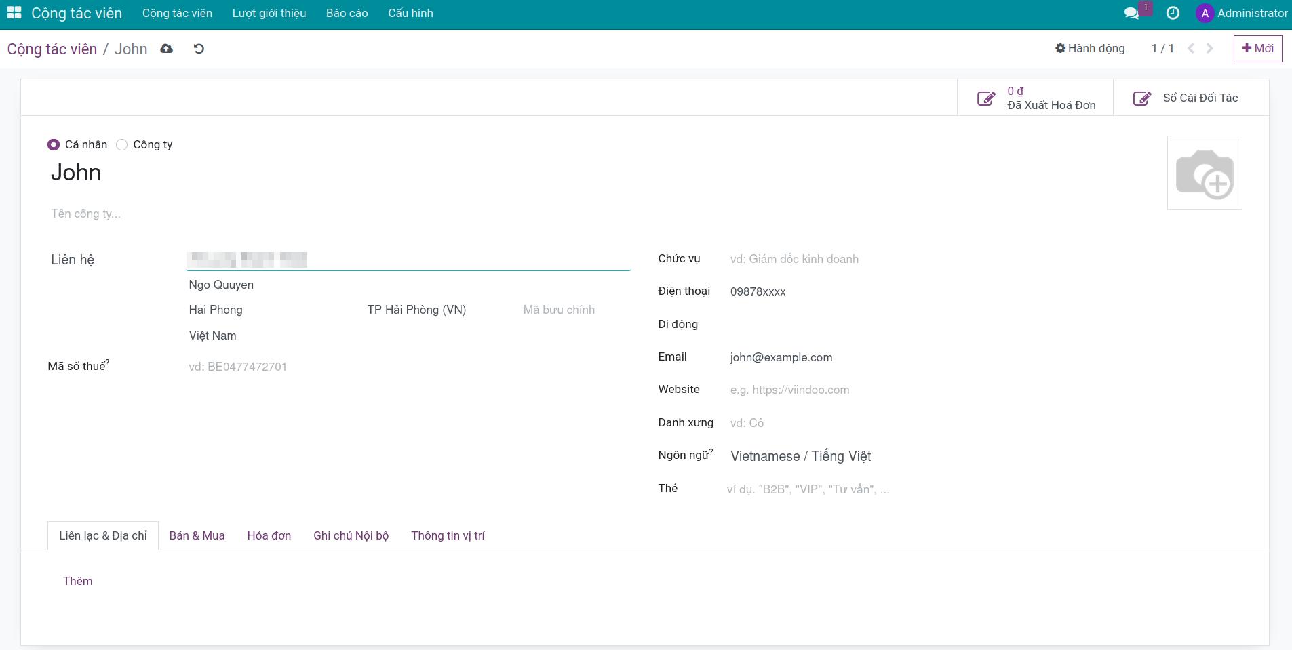
Task: Switch to the Bán & Mua tab
Action: pyautogui.click(x=197, y=535)
